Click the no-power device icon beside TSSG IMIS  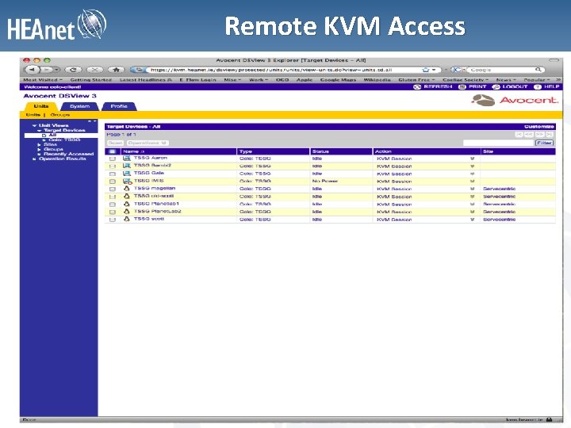click(x=127, y=181)
